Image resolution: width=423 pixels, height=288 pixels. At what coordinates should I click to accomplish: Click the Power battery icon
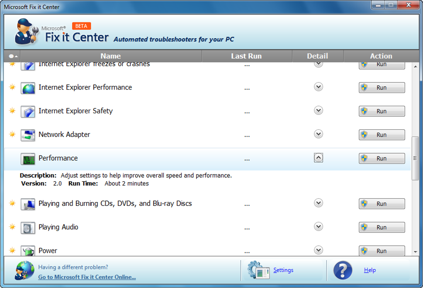click(x=28, y=251)
